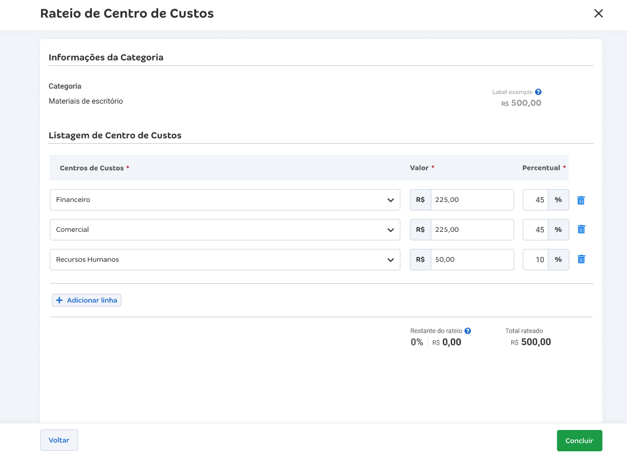Add a new line with Adicionar linha

87,300
